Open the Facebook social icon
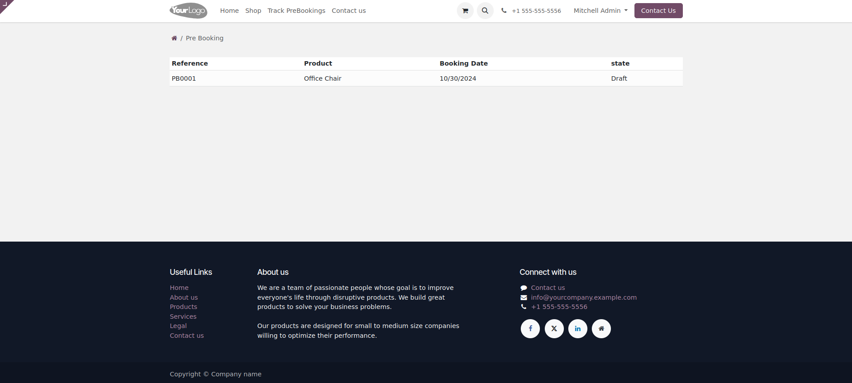This screenshot has height=383, width=852. click(x=530, y=328)
